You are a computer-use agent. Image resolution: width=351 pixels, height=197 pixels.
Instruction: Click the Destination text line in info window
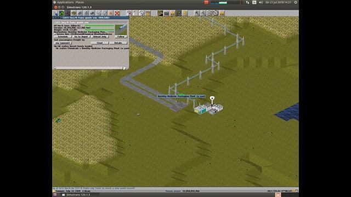80,32
